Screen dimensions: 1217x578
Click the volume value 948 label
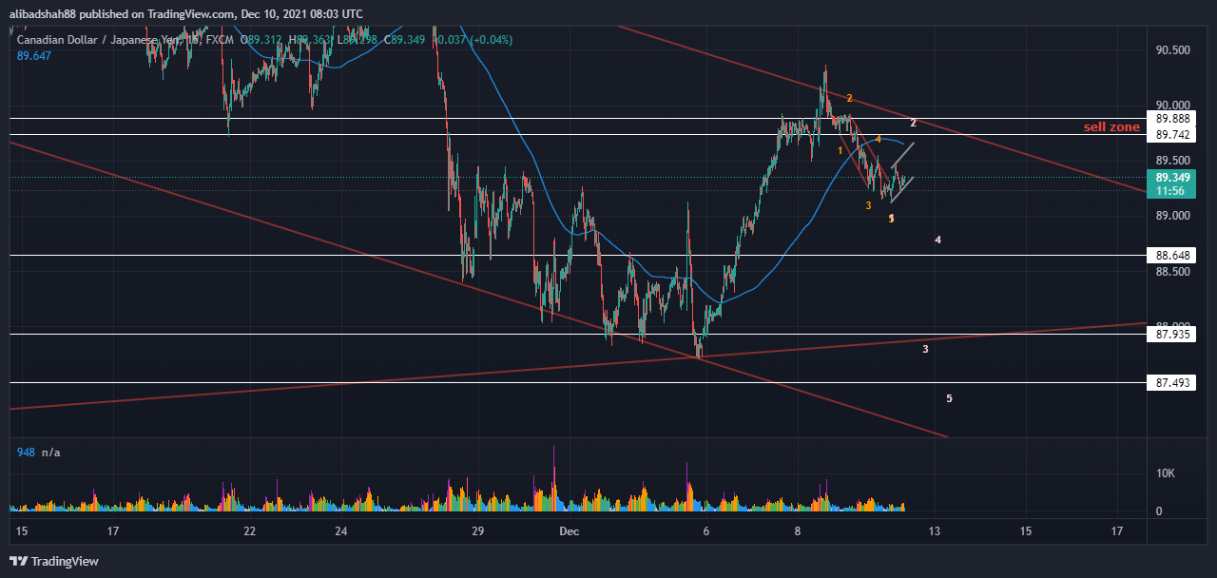point(26,453)
